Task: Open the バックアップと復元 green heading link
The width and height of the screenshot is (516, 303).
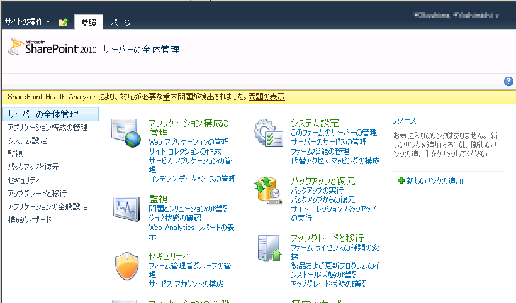Action: click(x=323, y=181)
